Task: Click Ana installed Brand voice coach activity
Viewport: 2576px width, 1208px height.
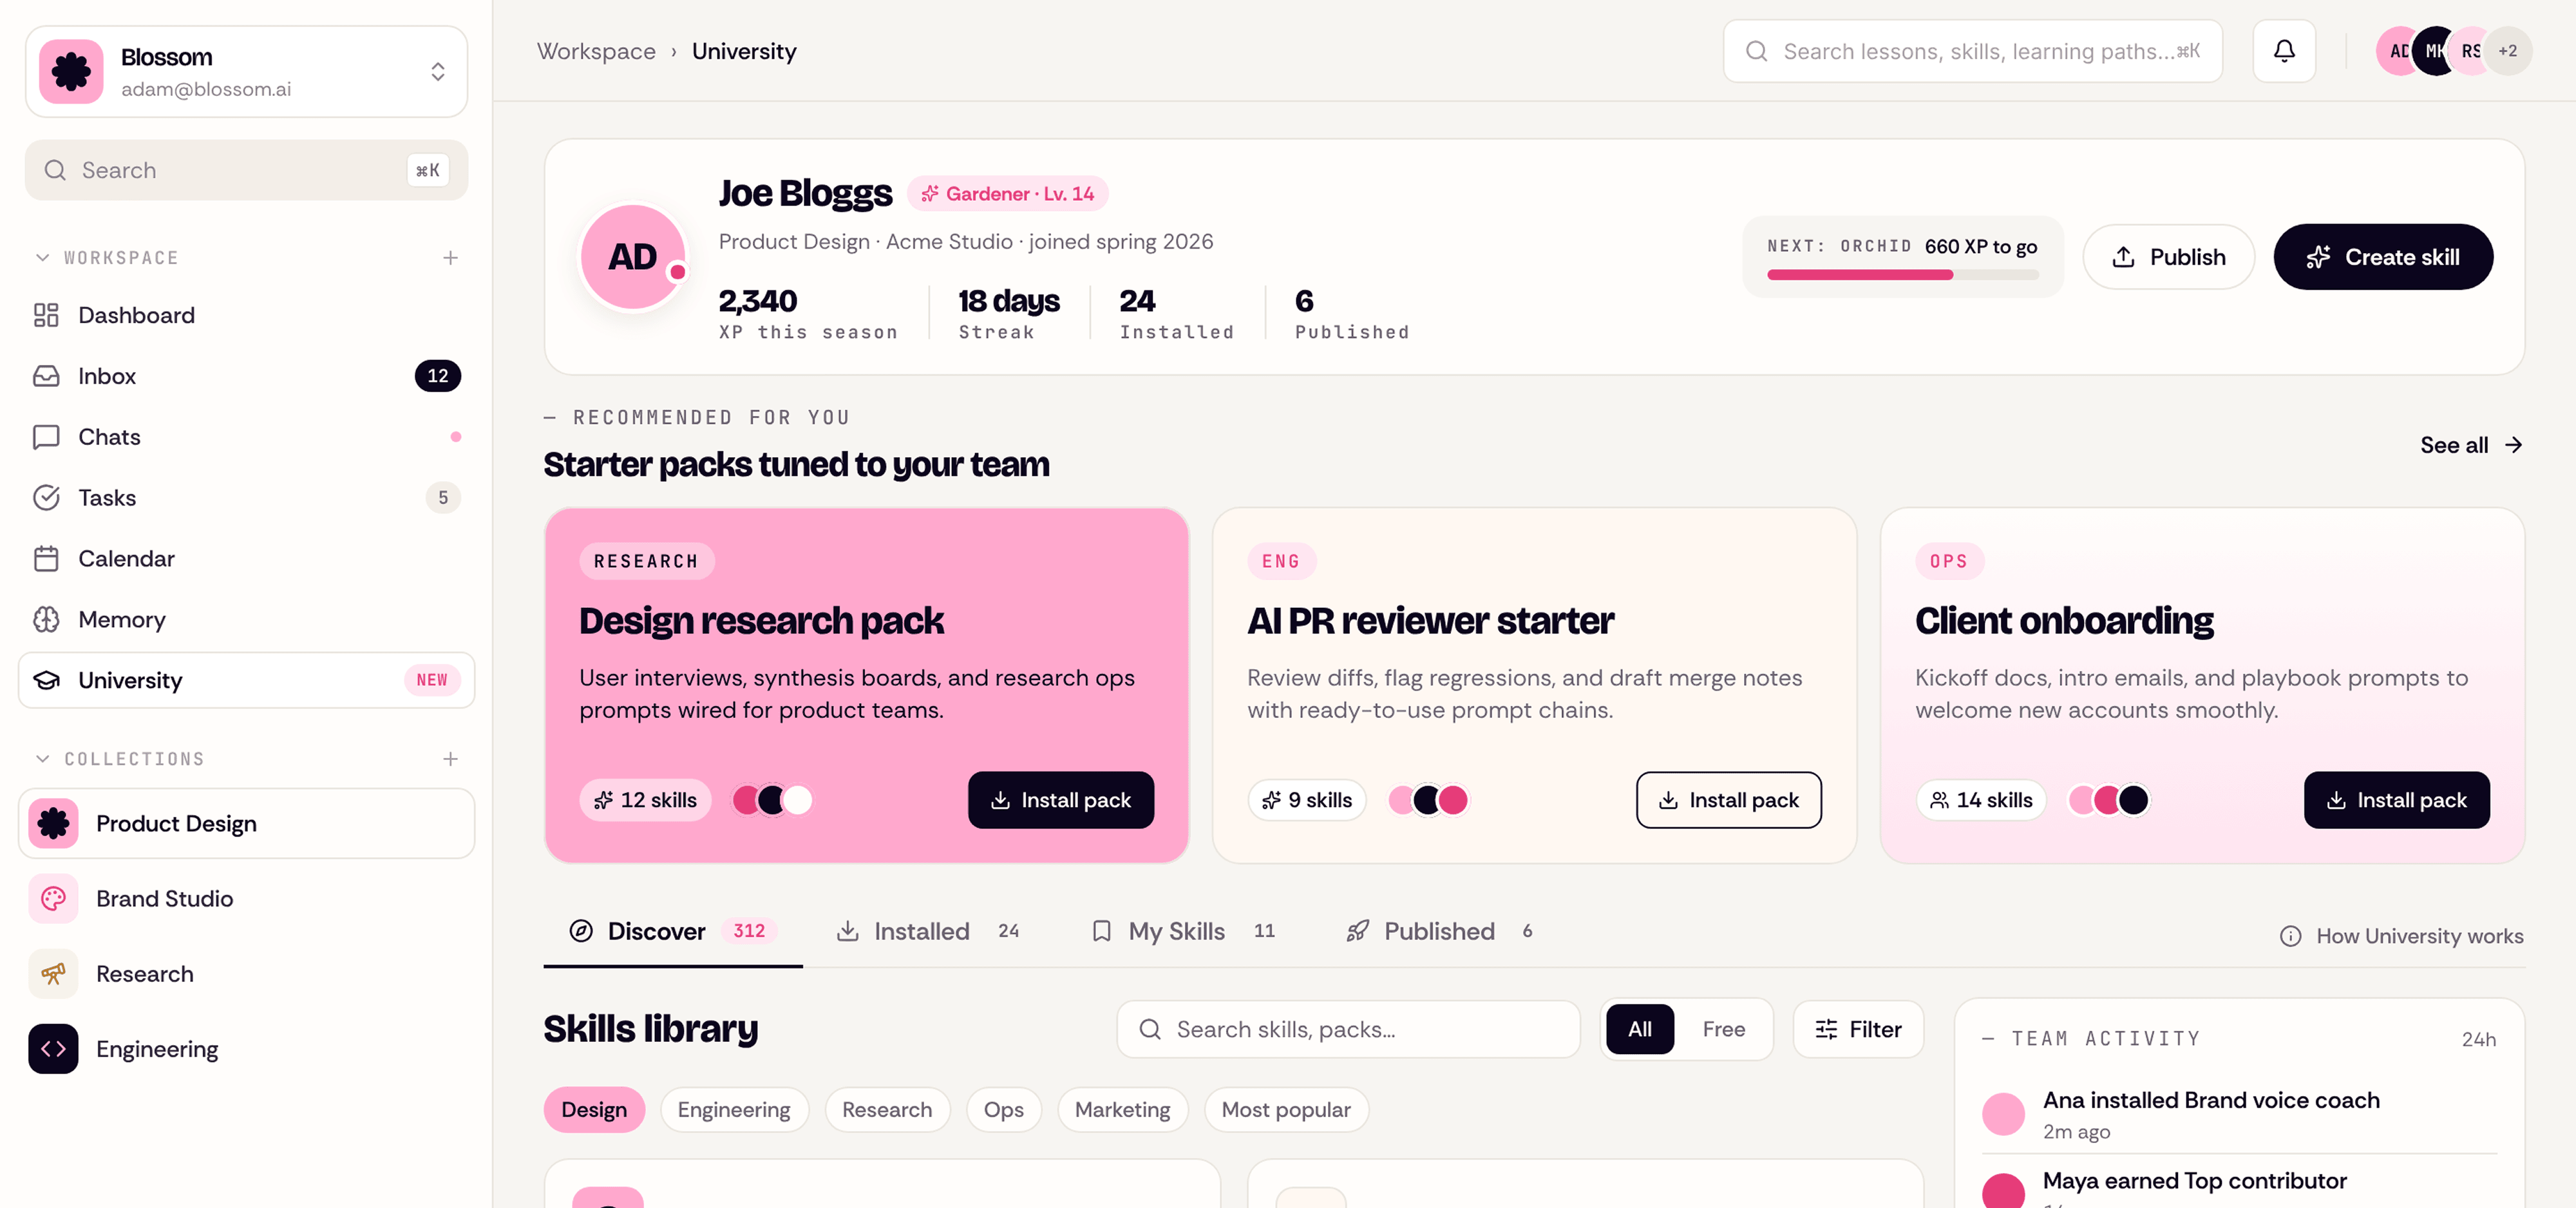Action: (x=2239, y=1114)
